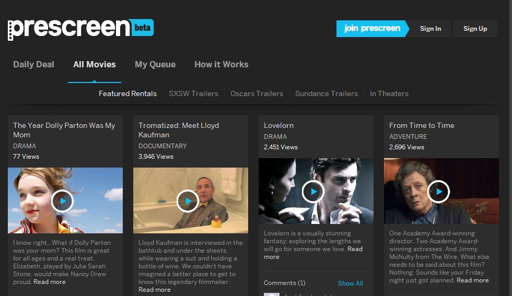Viewport: 512px width, 296px height.
Task: Click the rubber duck in Tromatized thumbnail
Action: coord(216,221)
